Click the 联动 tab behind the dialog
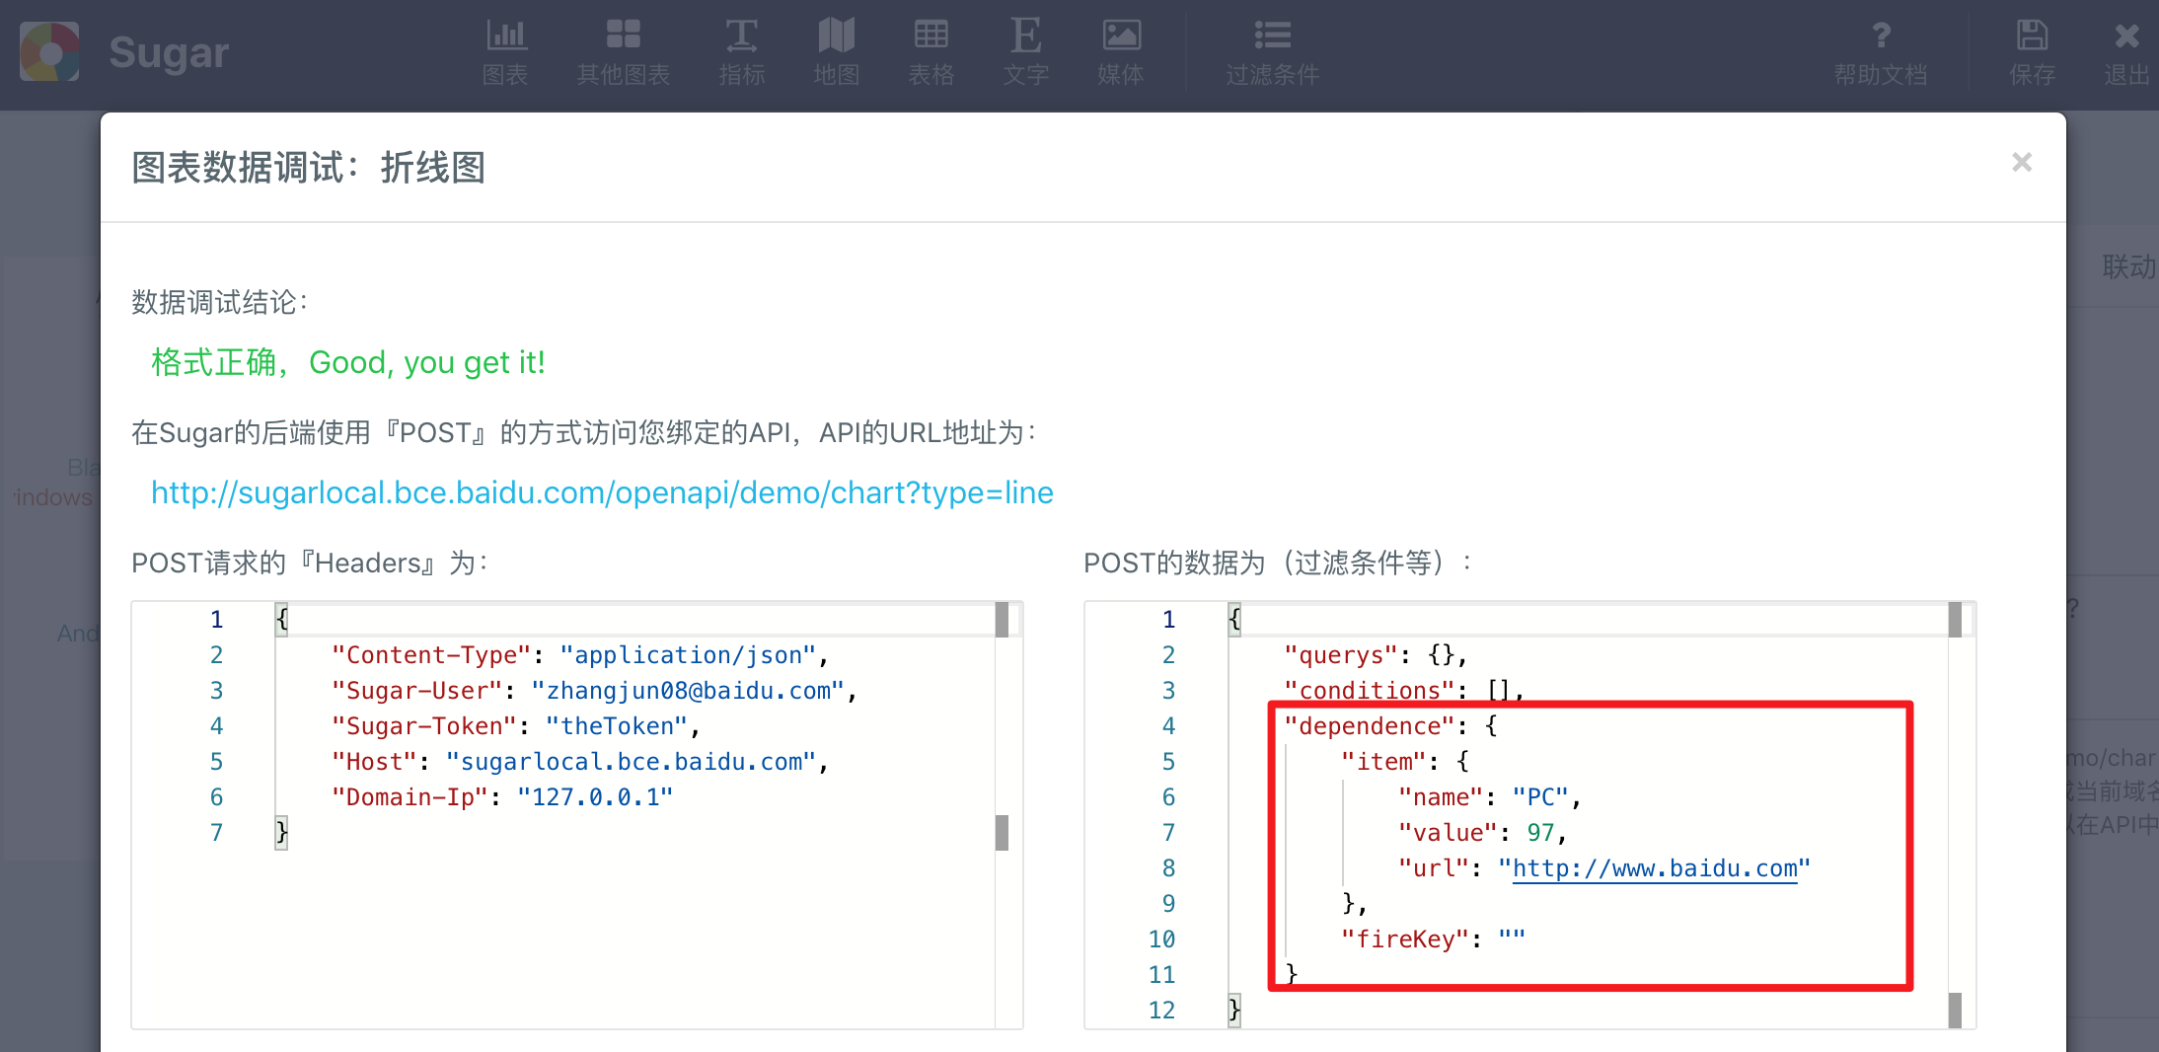This screenshot has width=2159, height=1052. coord(2128,266)
